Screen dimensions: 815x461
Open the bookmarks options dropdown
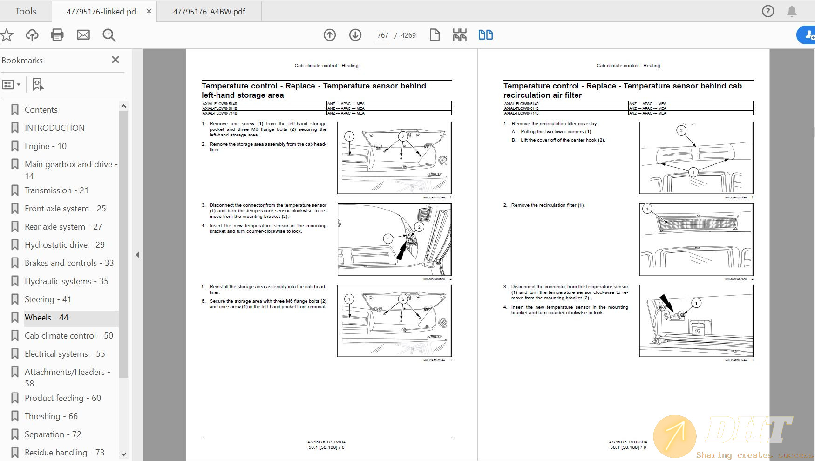[x=11, y=85]
